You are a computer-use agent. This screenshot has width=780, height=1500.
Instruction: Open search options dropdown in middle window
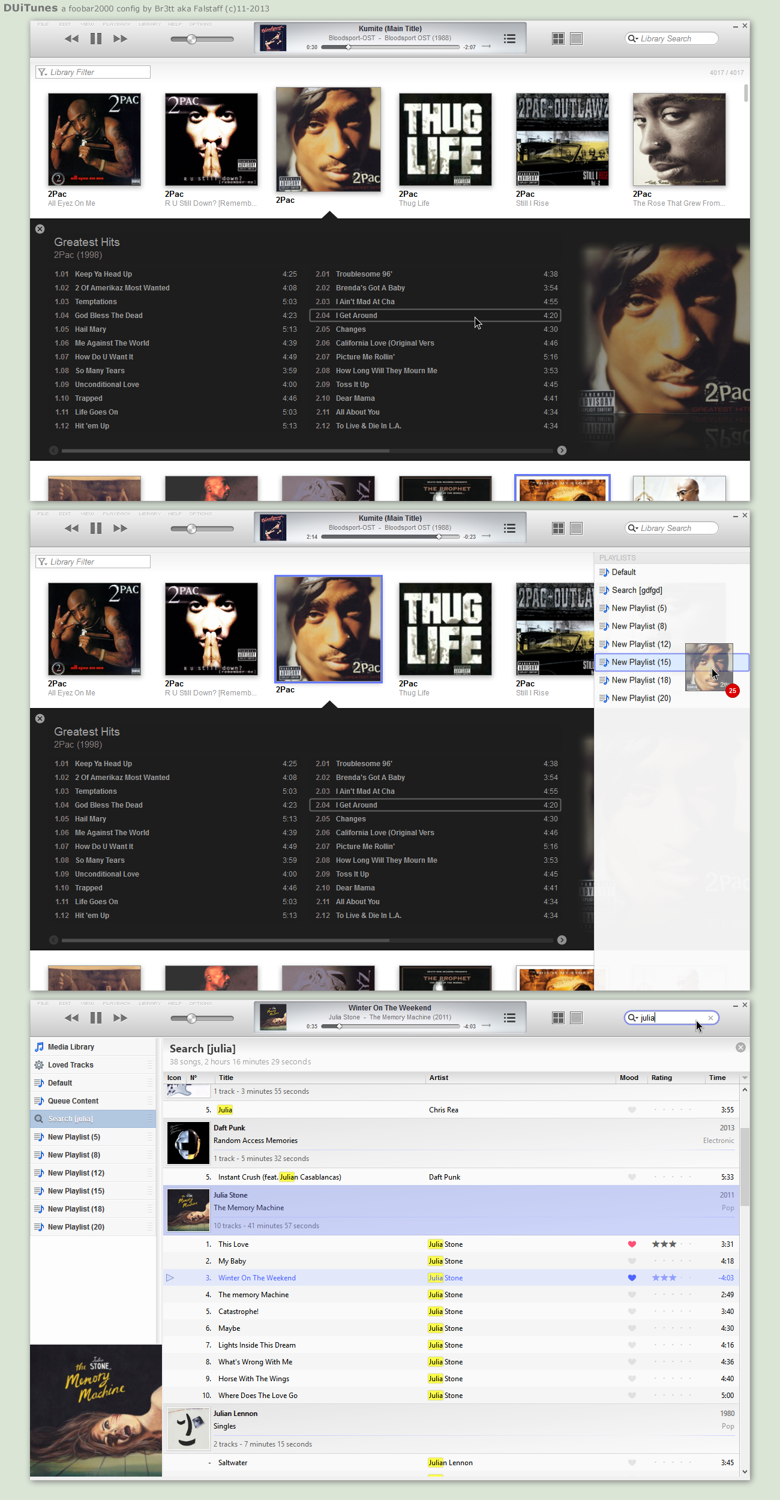click(632, 529)
